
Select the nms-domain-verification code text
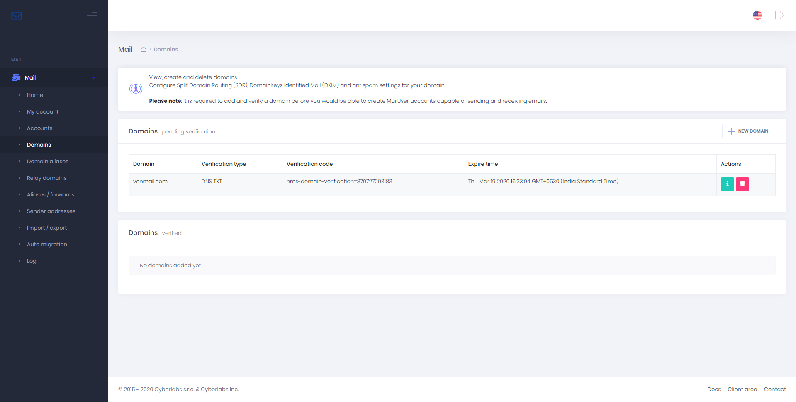click(339, 181)
